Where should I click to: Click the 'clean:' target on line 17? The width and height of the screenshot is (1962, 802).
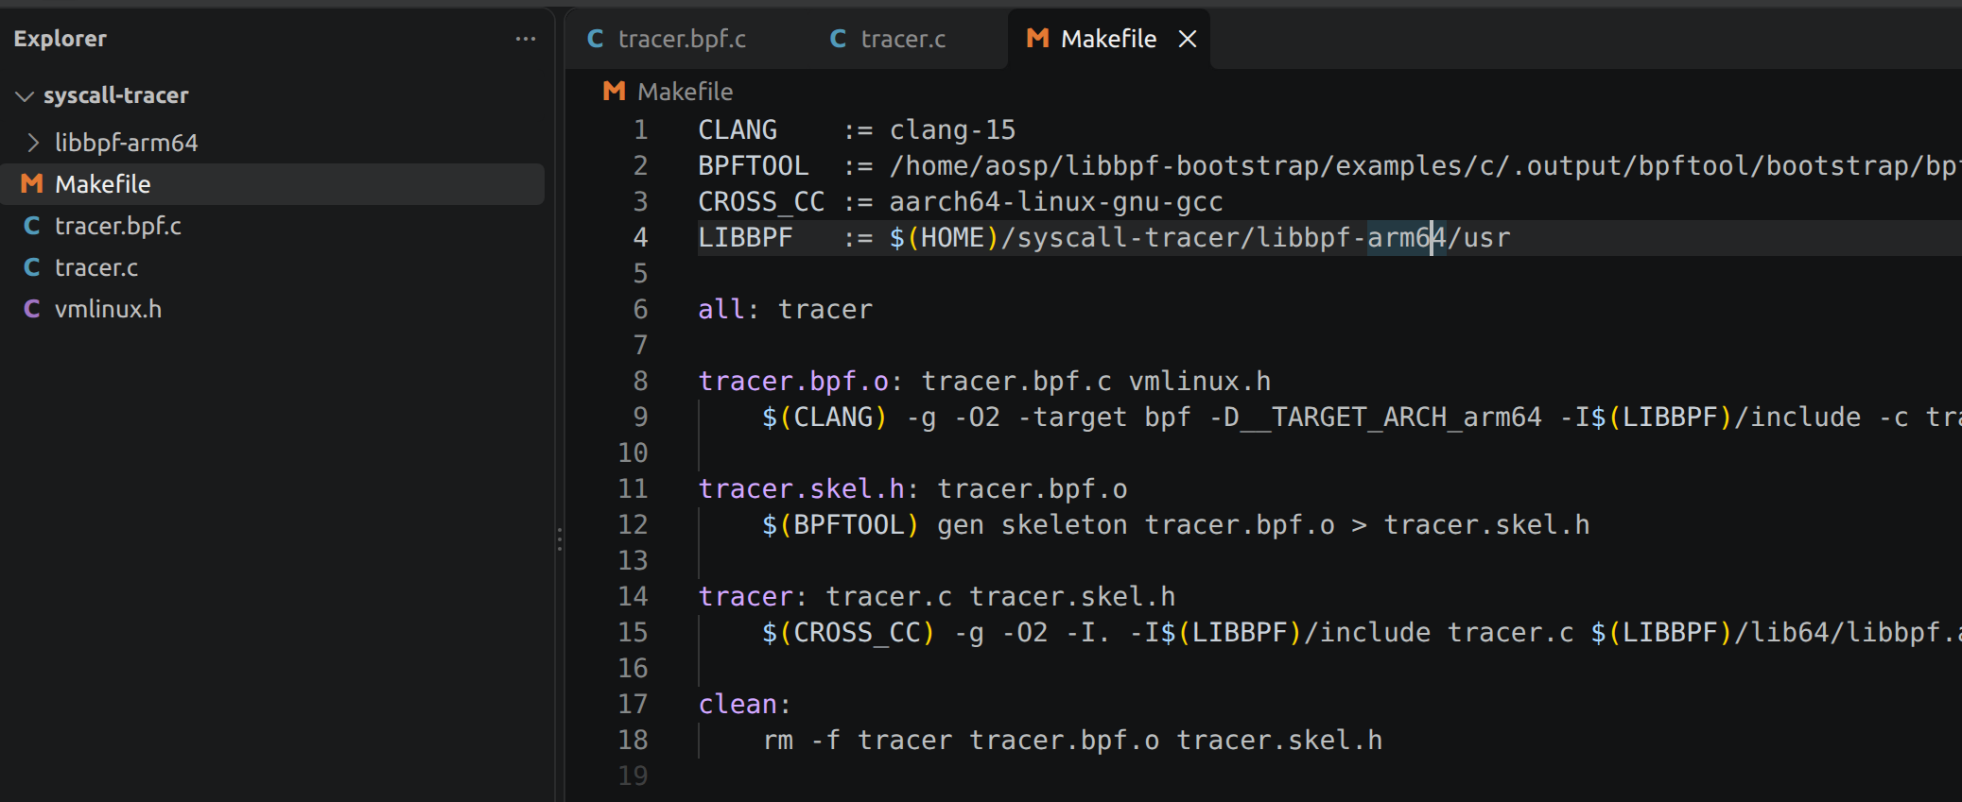click(x=745, y=705)
